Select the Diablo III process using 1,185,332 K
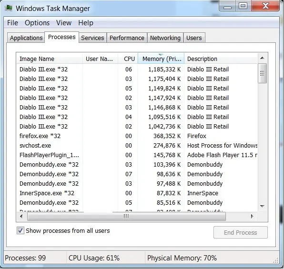Viewport: 284px width, 269px height. tap(137, 70)
